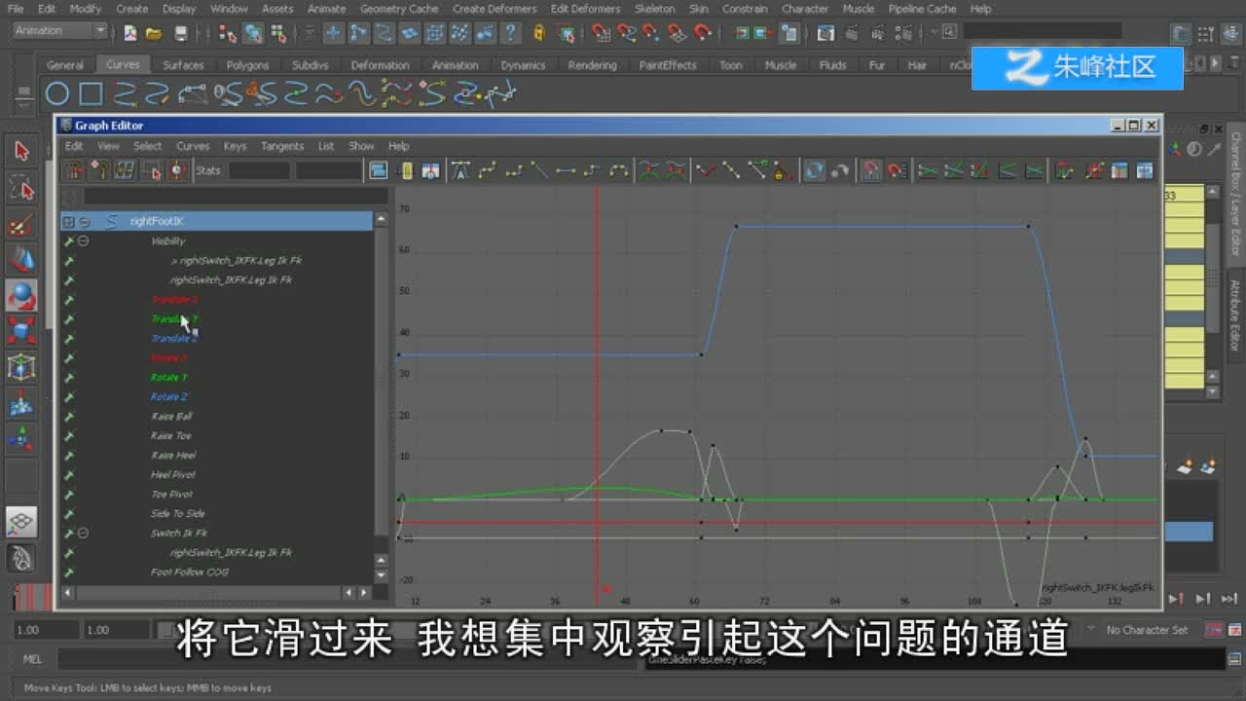Apply Linear tangents icon
Screen dimensions: 1246x701
(539, 170)
